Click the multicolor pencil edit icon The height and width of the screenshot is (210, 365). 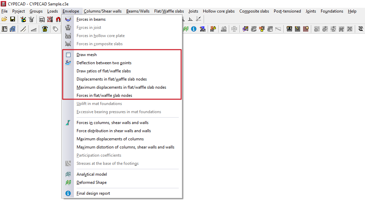pyautogui.click(x=245, y=29)
